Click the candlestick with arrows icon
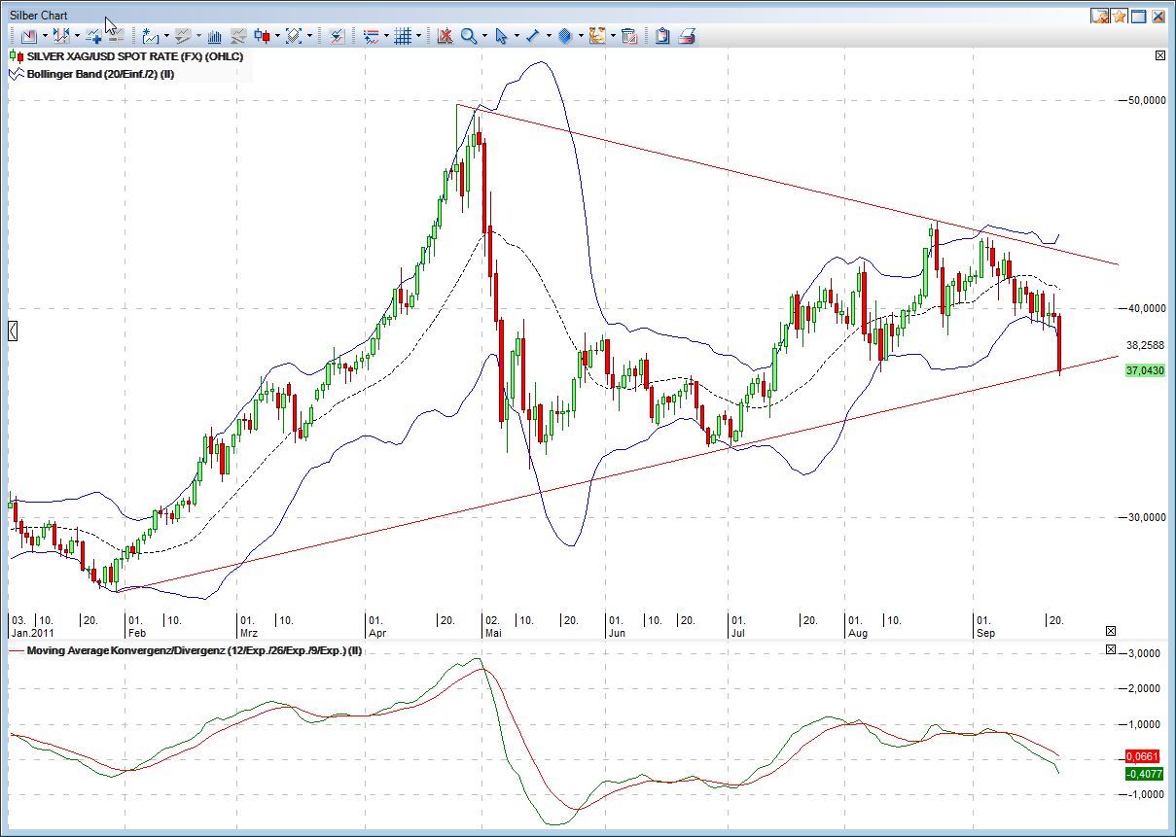This screenshot has height=837, width=1176. pyautogui.click(x=61, y=36)
